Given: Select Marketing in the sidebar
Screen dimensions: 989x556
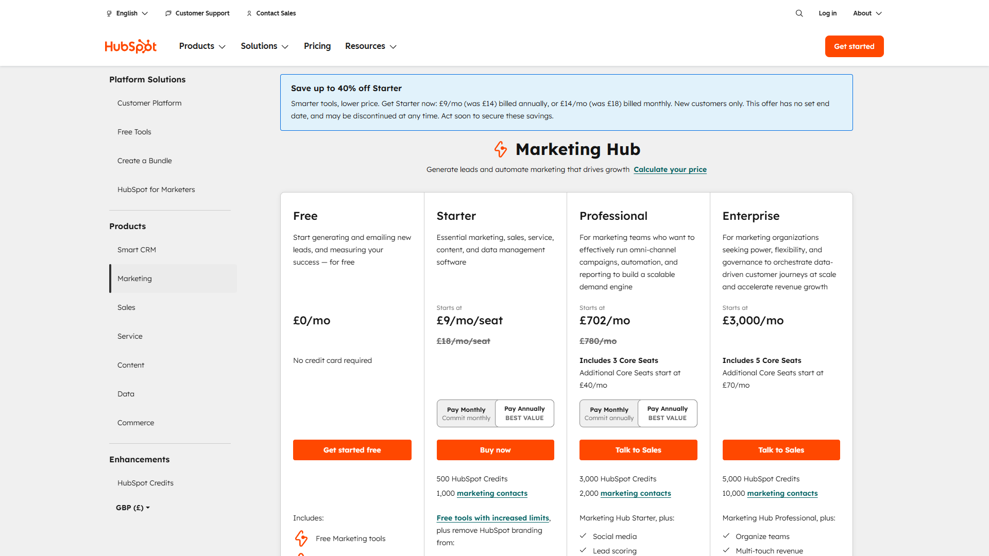Looking at the screenshot, I should (173, 279).
